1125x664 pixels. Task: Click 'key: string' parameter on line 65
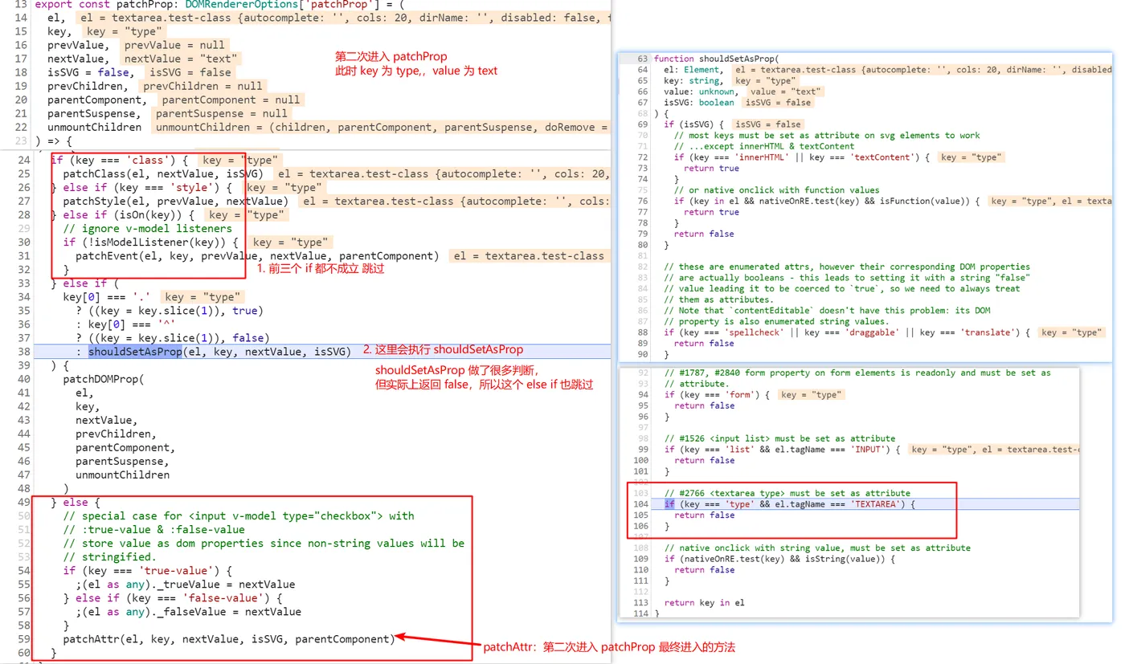(693, 80)
